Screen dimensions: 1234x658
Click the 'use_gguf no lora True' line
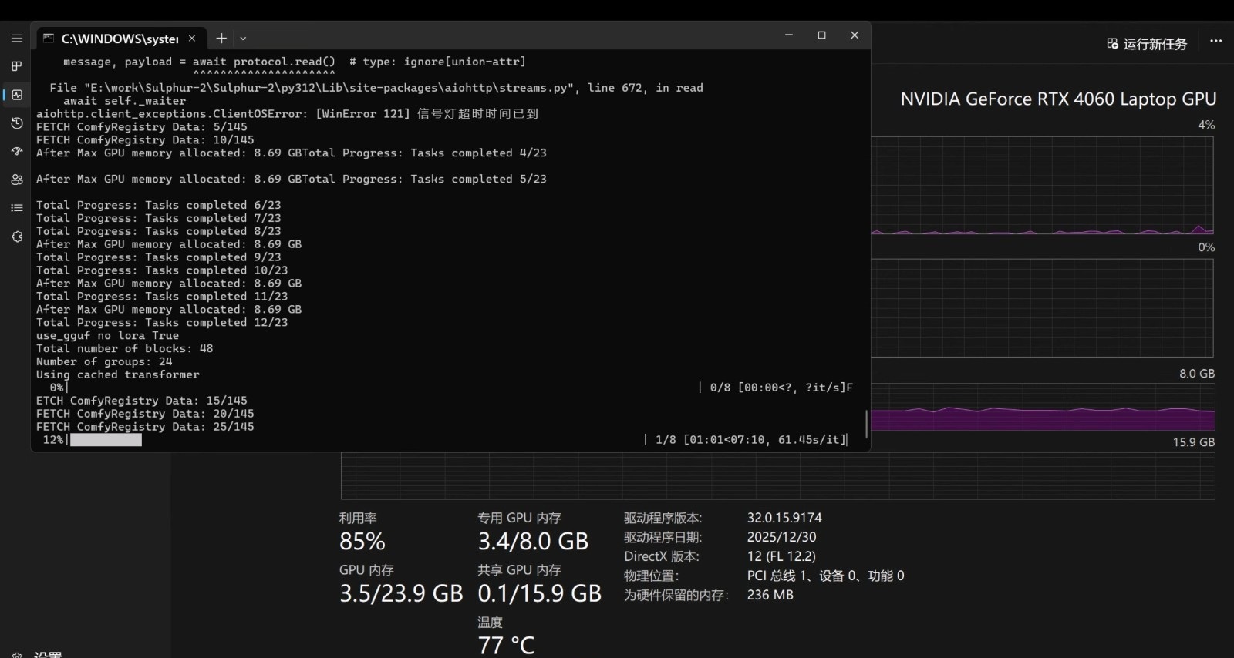(x=107, y=336)
